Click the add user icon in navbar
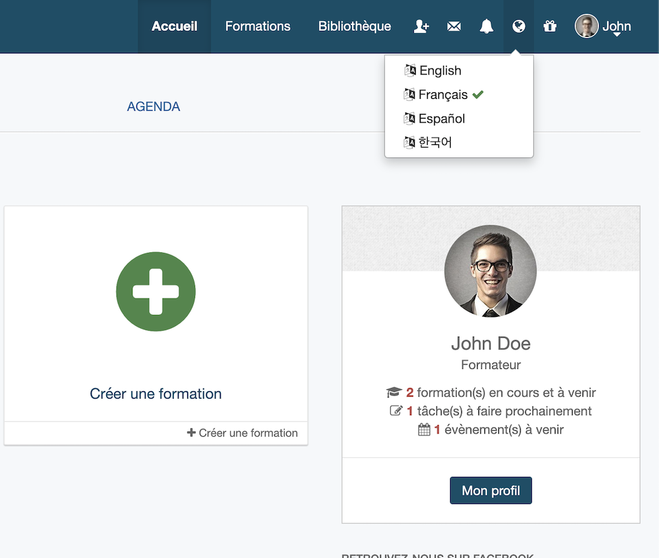The image size is (659, 558). (421, 26)
